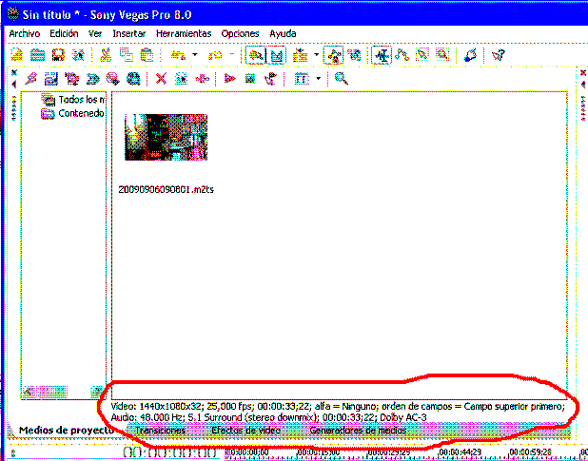Click the Open folder icon in toolbar
The width and height of the screenshot is (588, 461).
coord(38,56)
